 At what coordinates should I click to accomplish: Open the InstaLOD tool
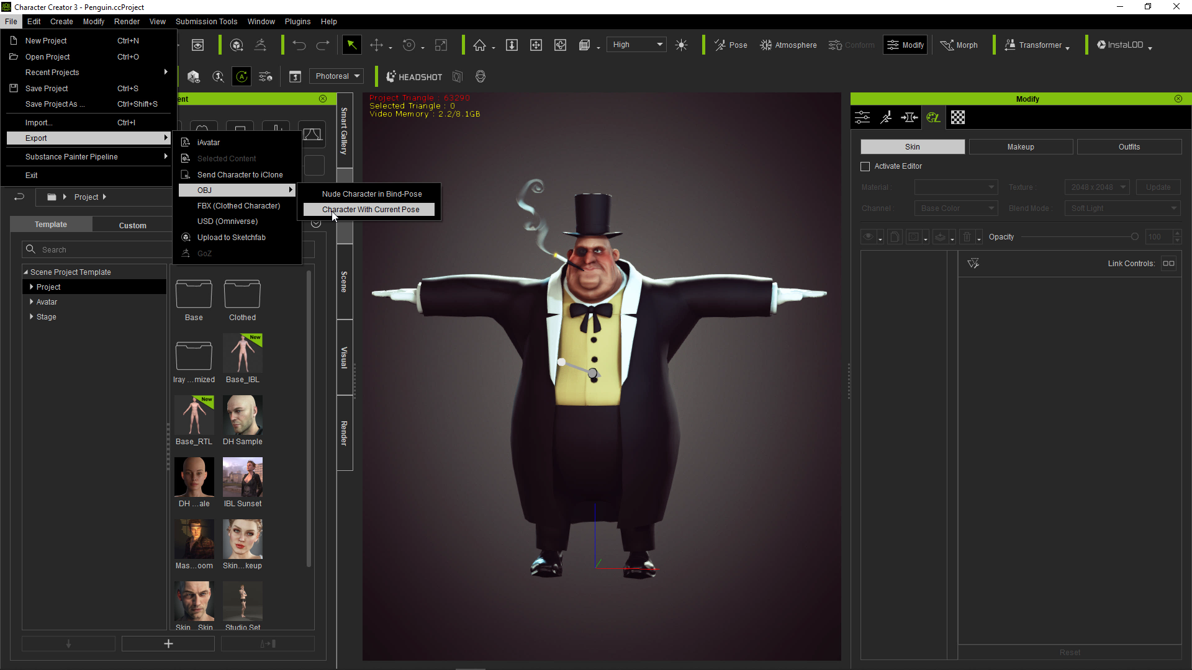pyautogui.click(x=1124, y=45)
